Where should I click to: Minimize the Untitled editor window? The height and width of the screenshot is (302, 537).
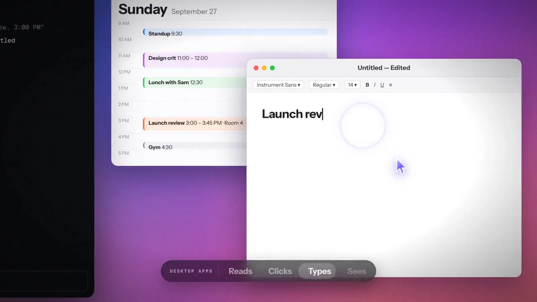[x=264, y=68]
